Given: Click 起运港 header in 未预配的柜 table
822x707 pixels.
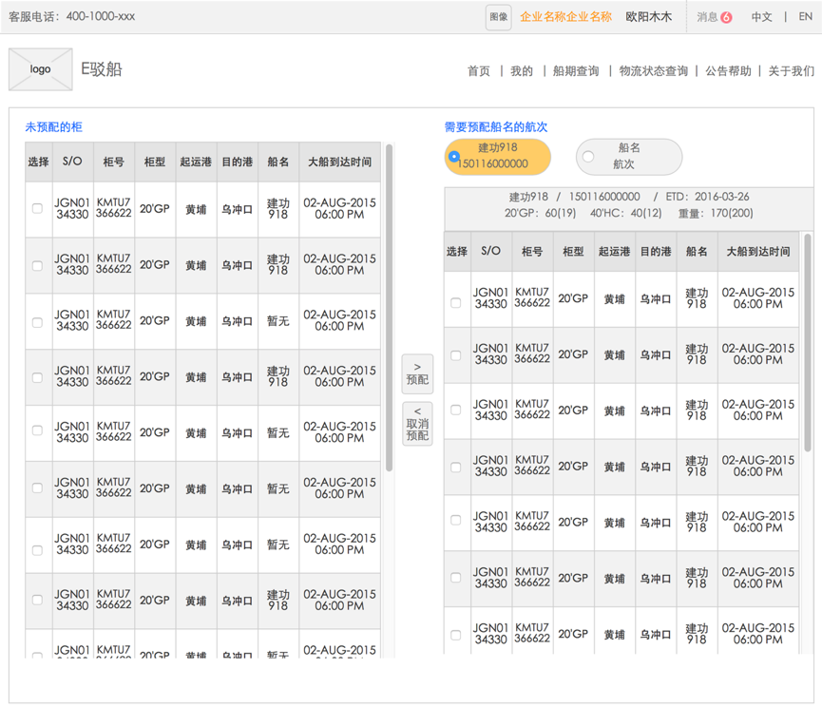Looking at the screenshot, I should click(x=196, y=162).
